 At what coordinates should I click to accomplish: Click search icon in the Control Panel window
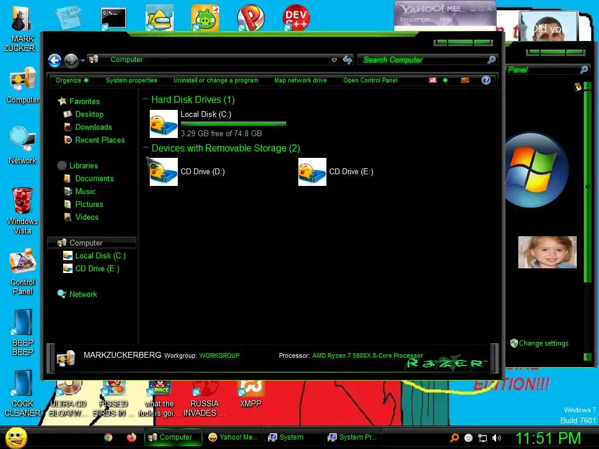coord(584,70)
